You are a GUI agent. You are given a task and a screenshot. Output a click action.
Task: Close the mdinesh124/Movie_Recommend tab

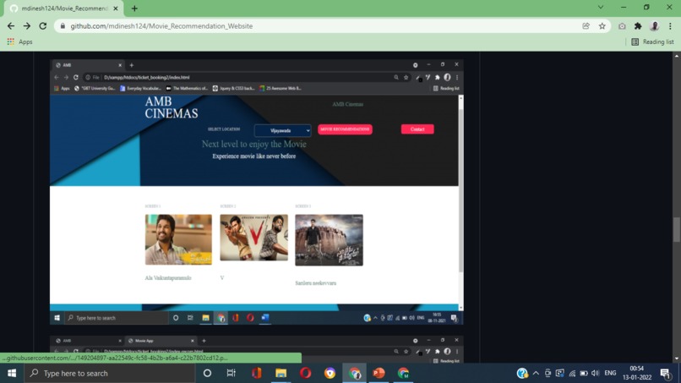tap(116, 8)
